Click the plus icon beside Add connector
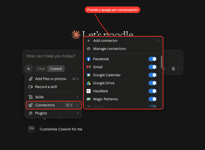This screenshot has height=150, width=205. [89, 41]
